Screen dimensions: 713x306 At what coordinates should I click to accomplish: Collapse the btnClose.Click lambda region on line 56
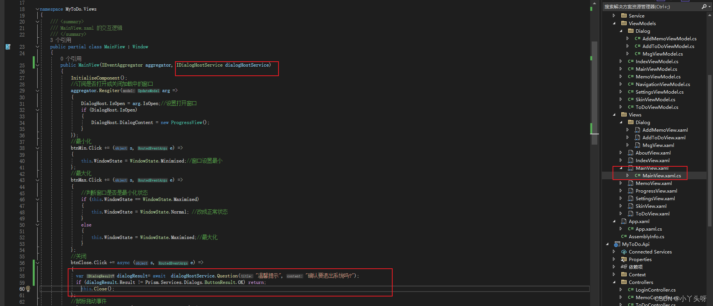(x=37, y=263)
